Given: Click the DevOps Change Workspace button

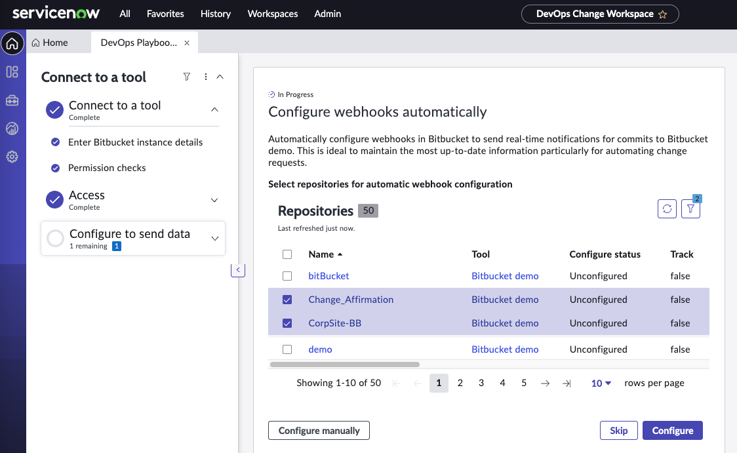Looking at the screenshot, I should [600, 14].
